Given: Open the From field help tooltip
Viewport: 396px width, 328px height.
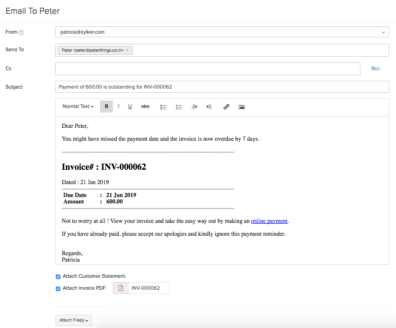Looking at the screenshot, I should point(21,32).
